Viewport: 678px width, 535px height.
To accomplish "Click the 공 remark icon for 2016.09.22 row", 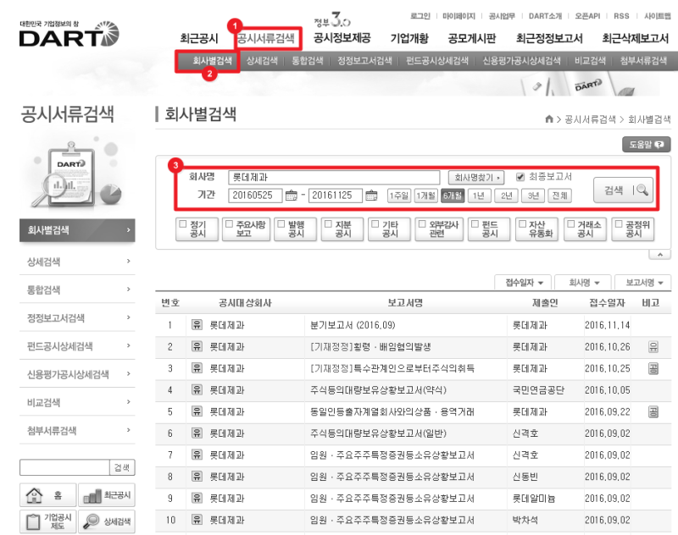I will pyautogui.click(x=653, y=412).
